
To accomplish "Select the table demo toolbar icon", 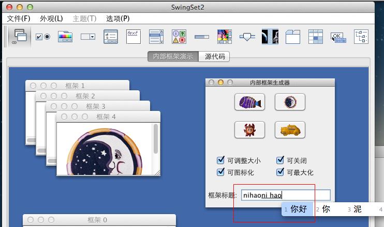I will (x=316, y=37).
